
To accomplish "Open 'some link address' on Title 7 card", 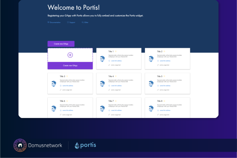I will click(x=116, y=110).
